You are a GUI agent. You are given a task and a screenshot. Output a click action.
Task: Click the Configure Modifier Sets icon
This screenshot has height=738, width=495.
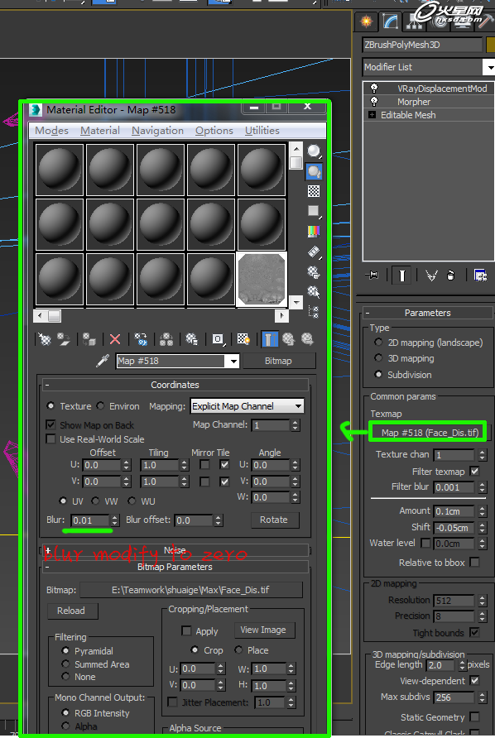point(480,275)
